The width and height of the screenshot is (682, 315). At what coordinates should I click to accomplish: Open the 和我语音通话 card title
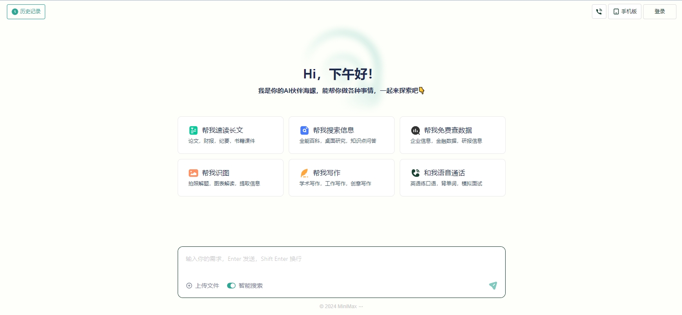[x=445, y=173]
